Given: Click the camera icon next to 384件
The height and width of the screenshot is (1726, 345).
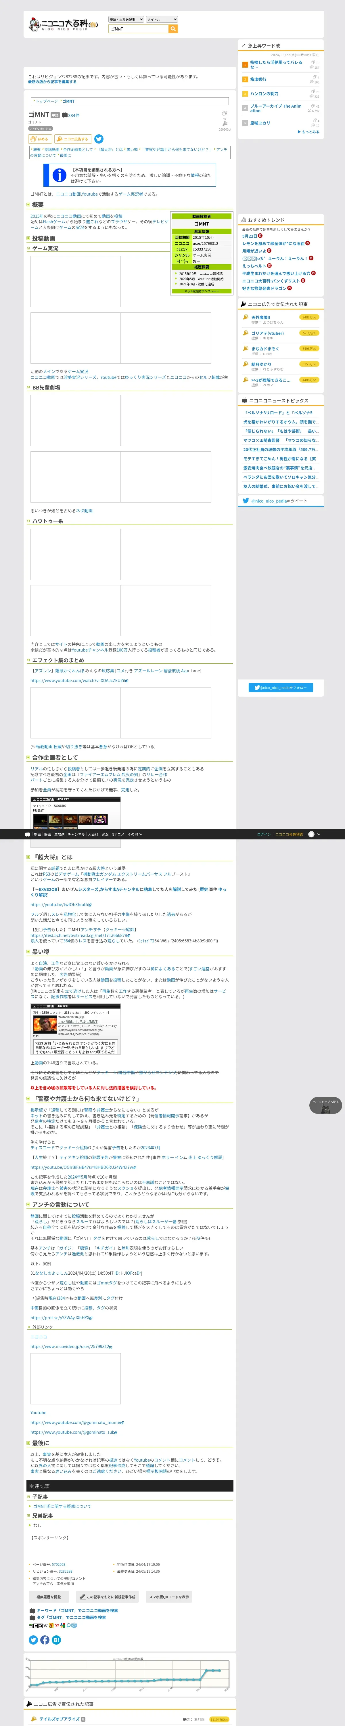Looking at the screenshot, I should [65, 115].
